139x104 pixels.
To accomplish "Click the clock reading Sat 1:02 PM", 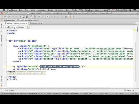I will click(121, 10).
